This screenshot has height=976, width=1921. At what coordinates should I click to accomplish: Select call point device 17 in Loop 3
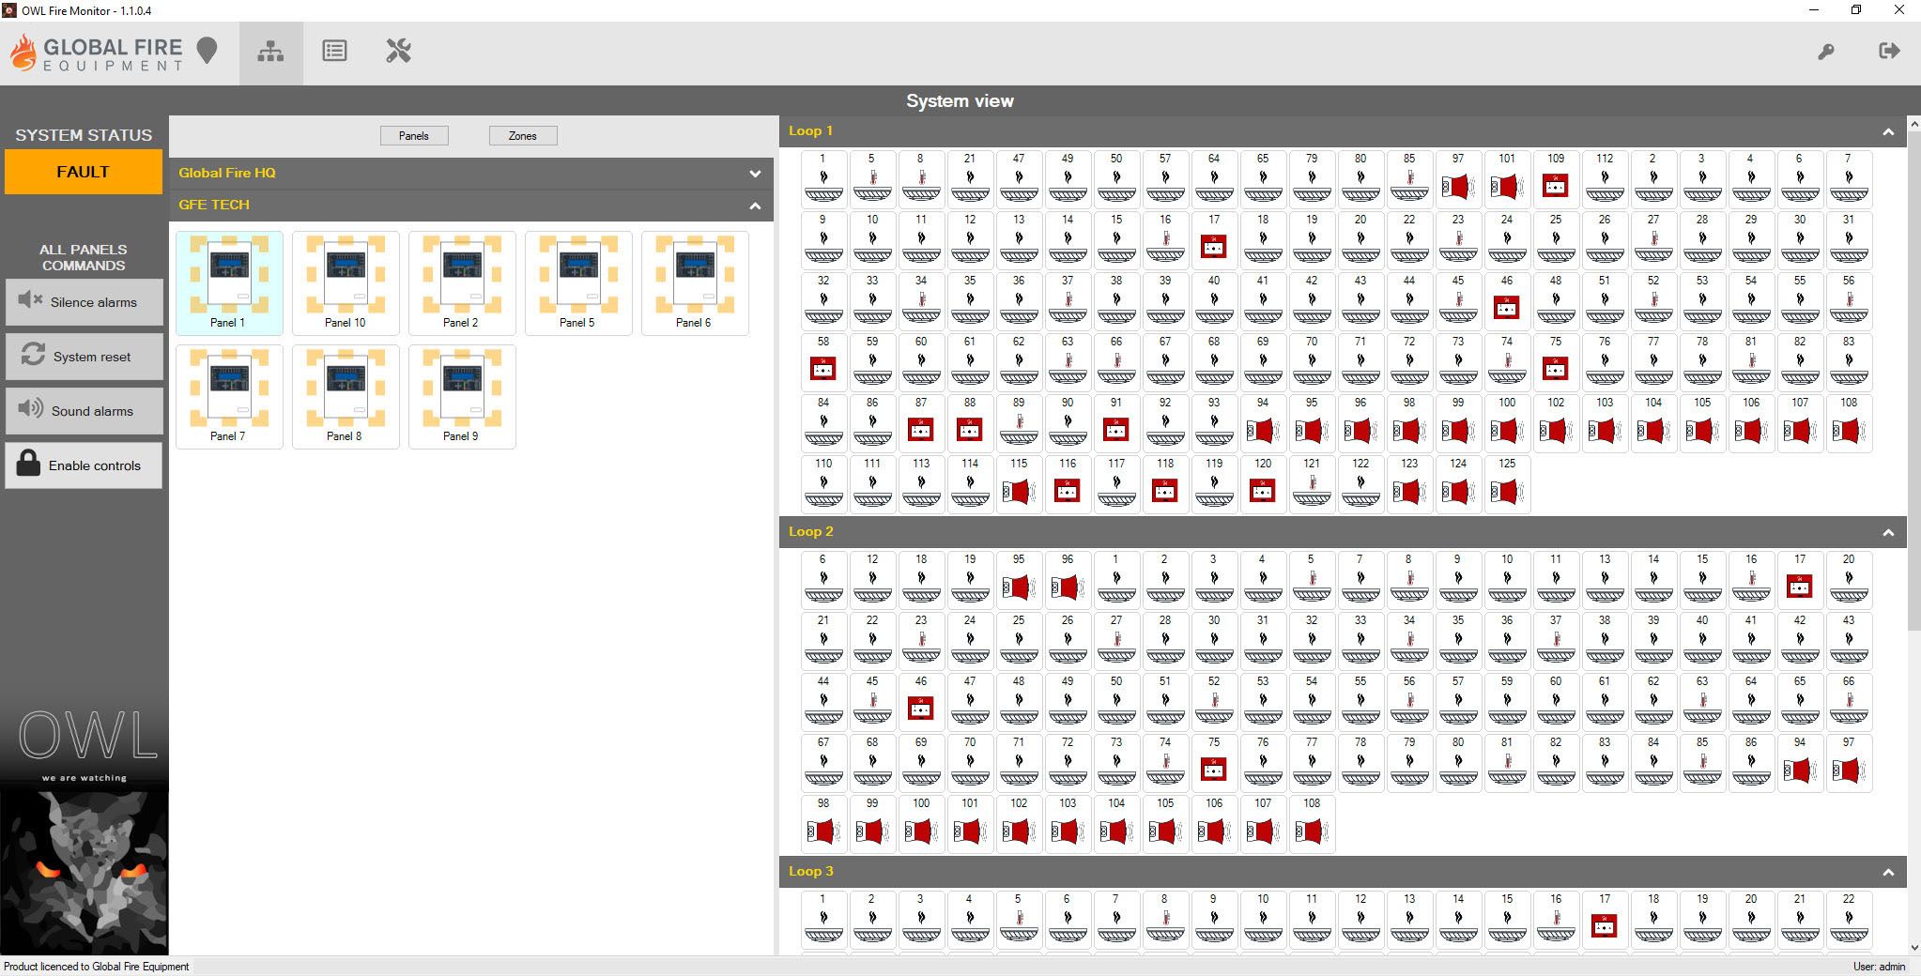click(x=1604, y=920)
